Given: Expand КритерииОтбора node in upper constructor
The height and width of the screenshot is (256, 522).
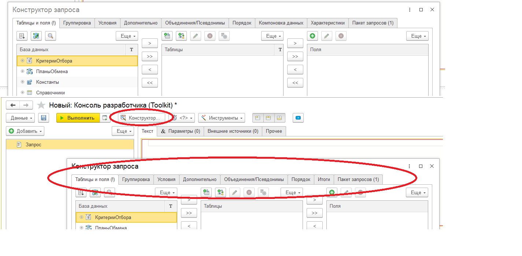Looking at the screenshot, I should 23,61.
